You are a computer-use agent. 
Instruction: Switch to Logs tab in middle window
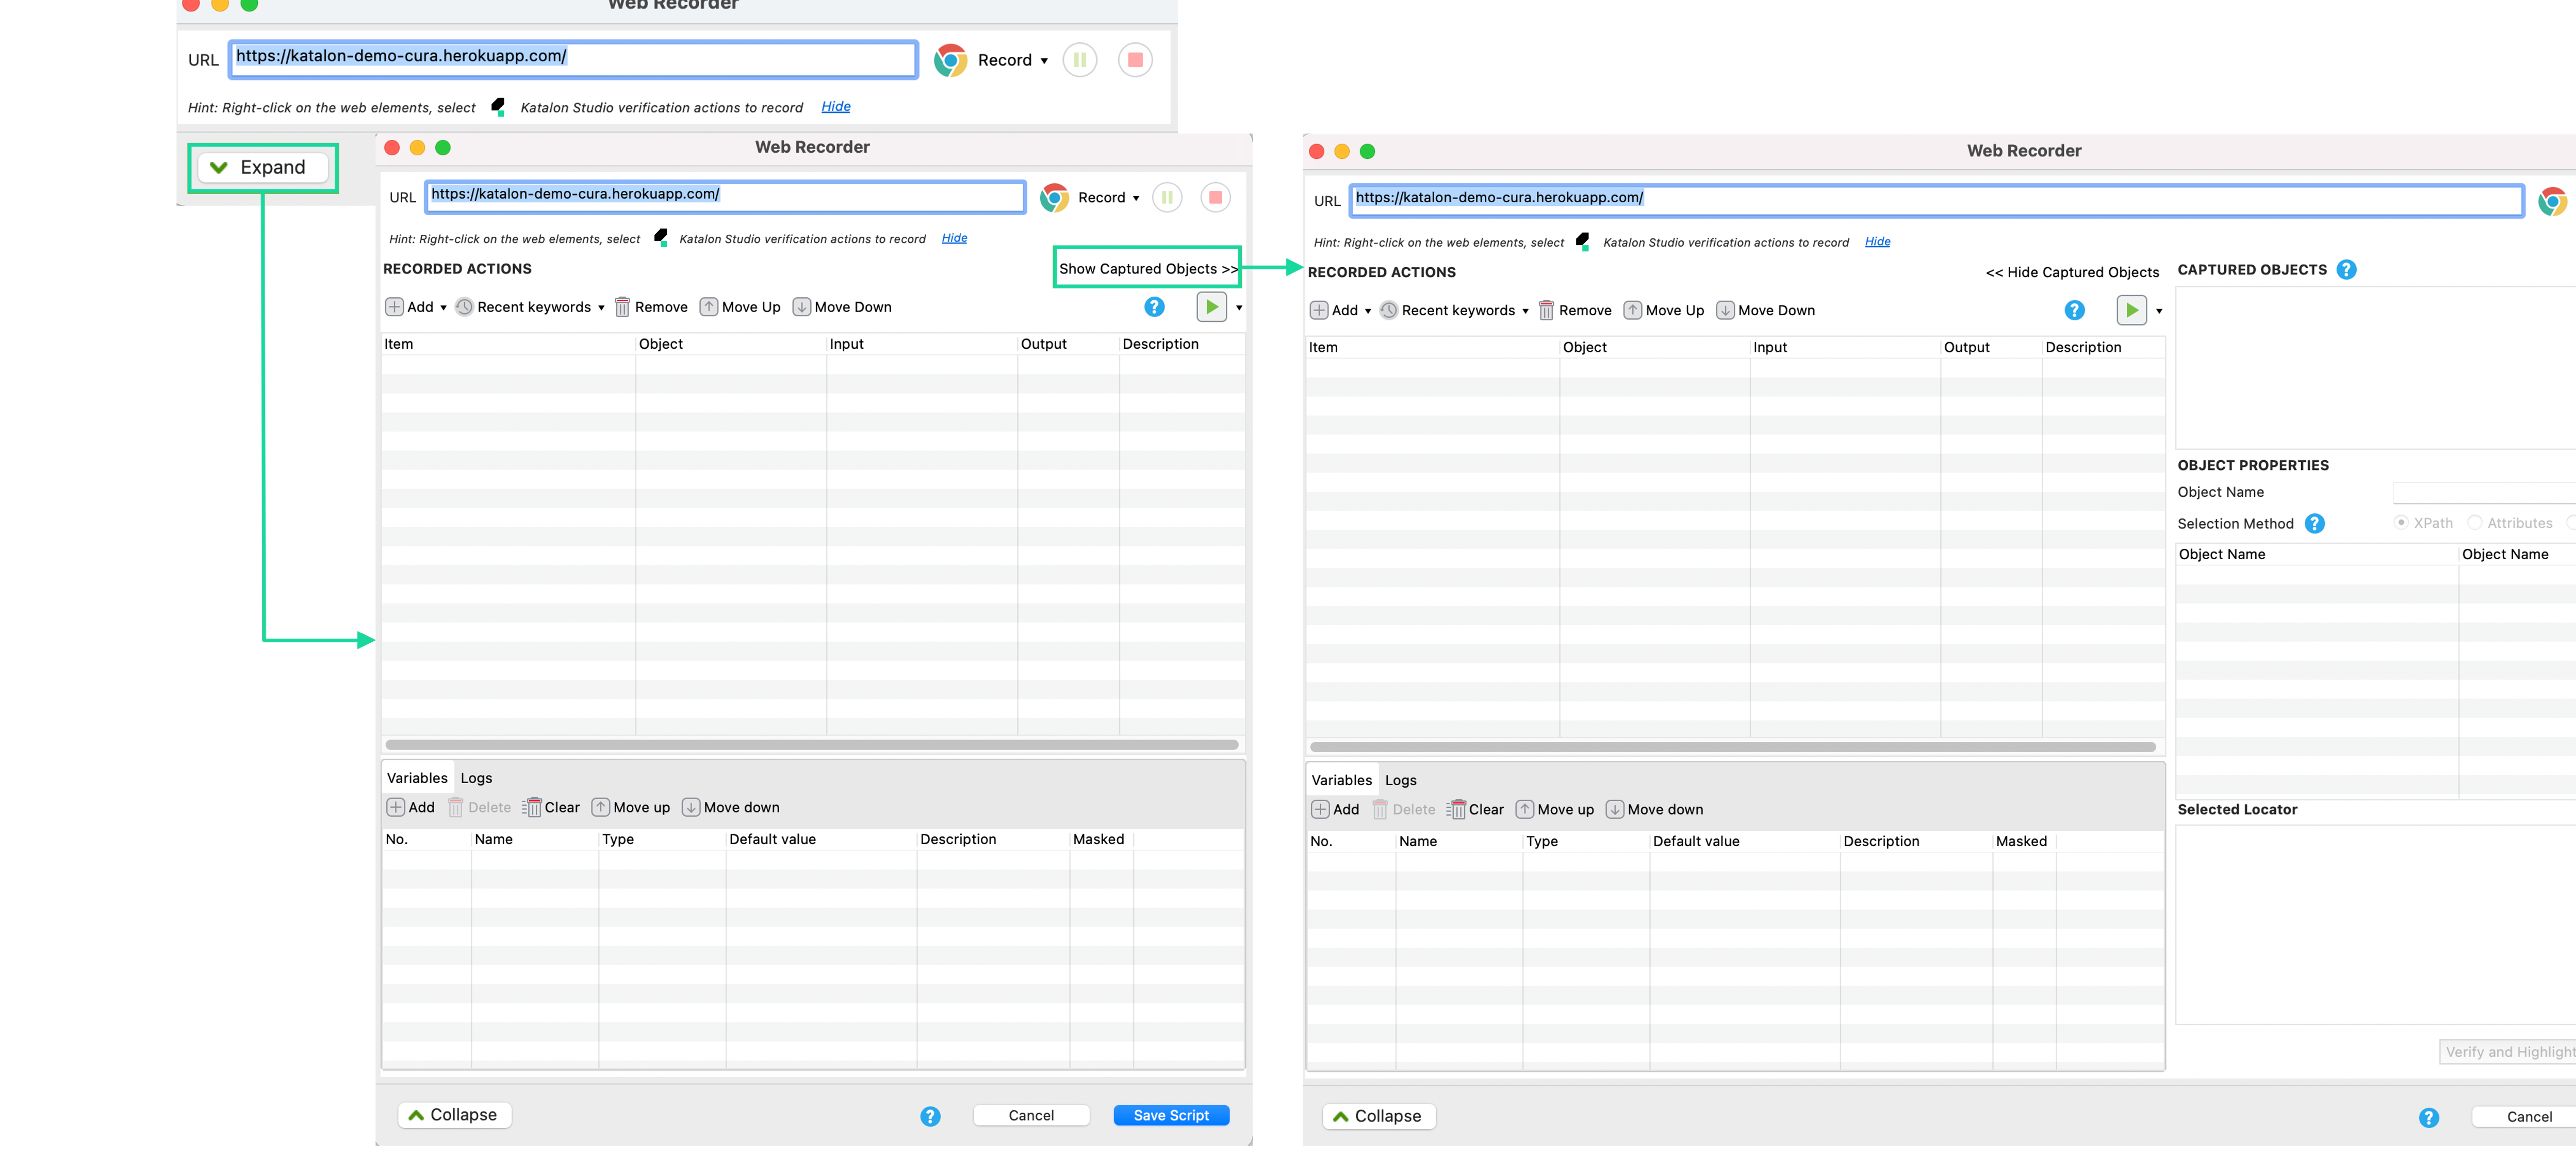(x=476, y=778)
